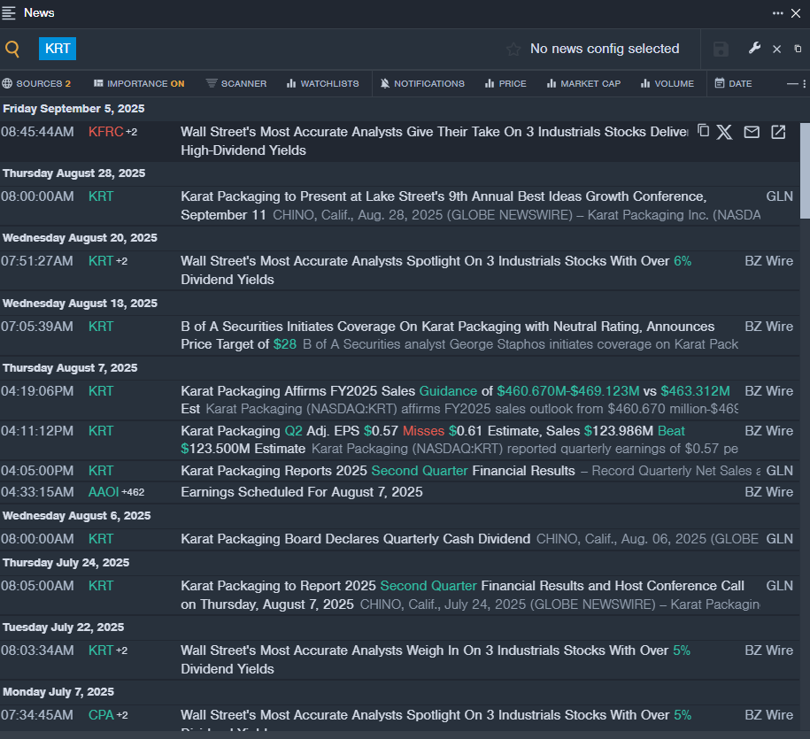Email the headline using the envelope icon

(x=752, y=132)
